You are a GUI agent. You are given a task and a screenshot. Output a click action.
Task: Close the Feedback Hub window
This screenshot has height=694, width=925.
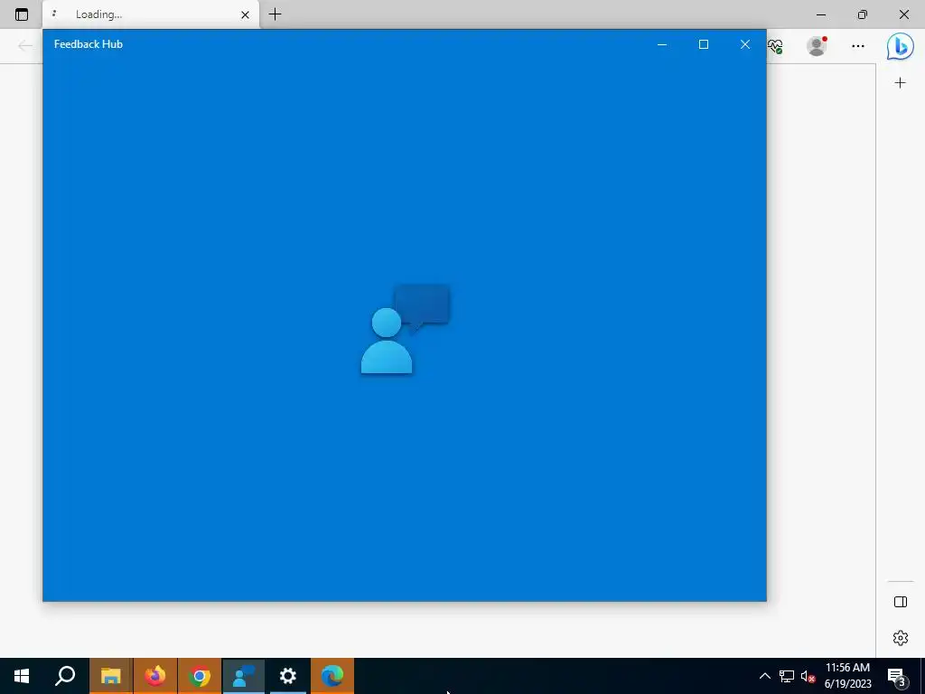(x=745, y=44)
